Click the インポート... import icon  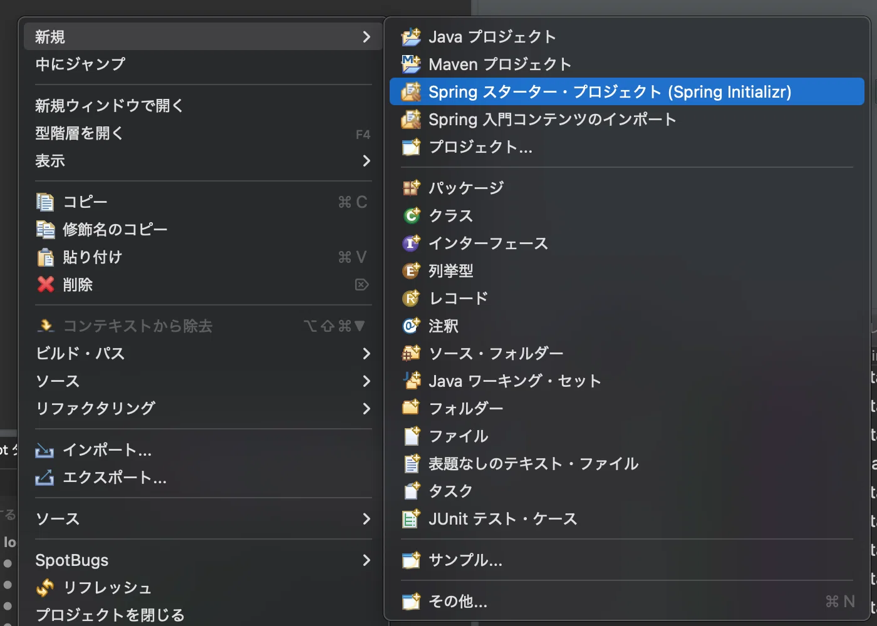(45, 449)
